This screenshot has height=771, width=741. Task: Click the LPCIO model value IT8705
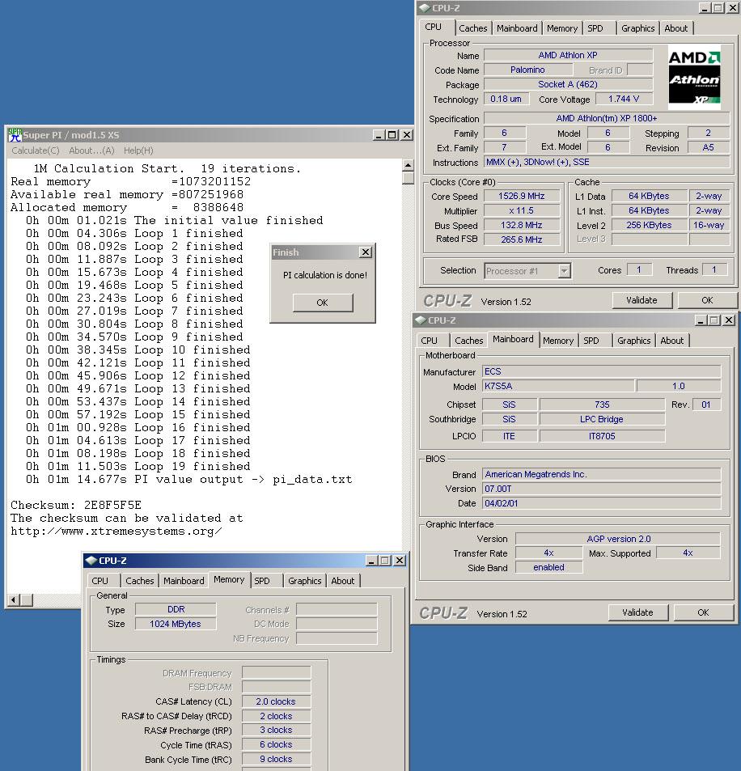coord(603,436)
